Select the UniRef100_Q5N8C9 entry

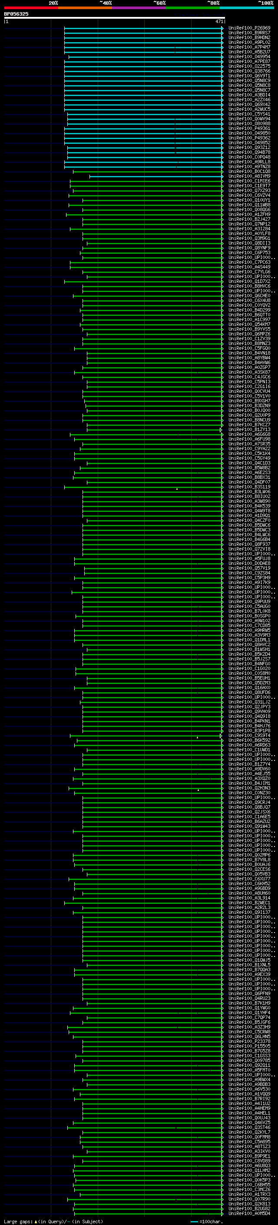click(249, 80)
